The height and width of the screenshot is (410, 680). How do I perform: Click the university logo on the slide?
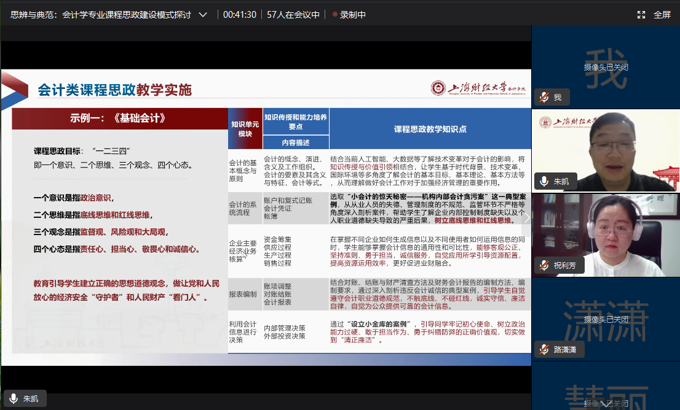438,88
